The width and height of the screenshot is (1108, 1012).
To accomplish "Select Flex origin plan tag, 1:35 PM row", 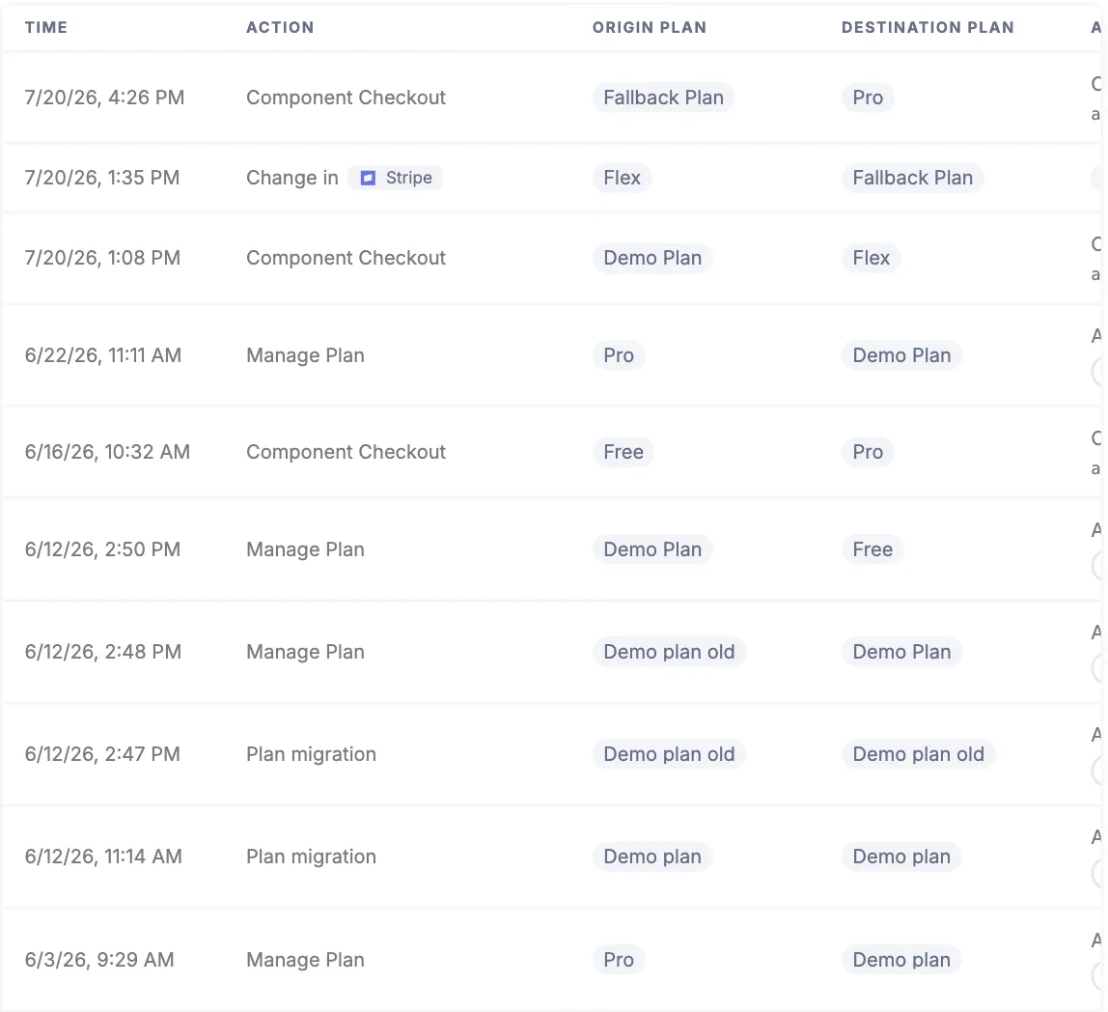I will [x=622, y=178].
